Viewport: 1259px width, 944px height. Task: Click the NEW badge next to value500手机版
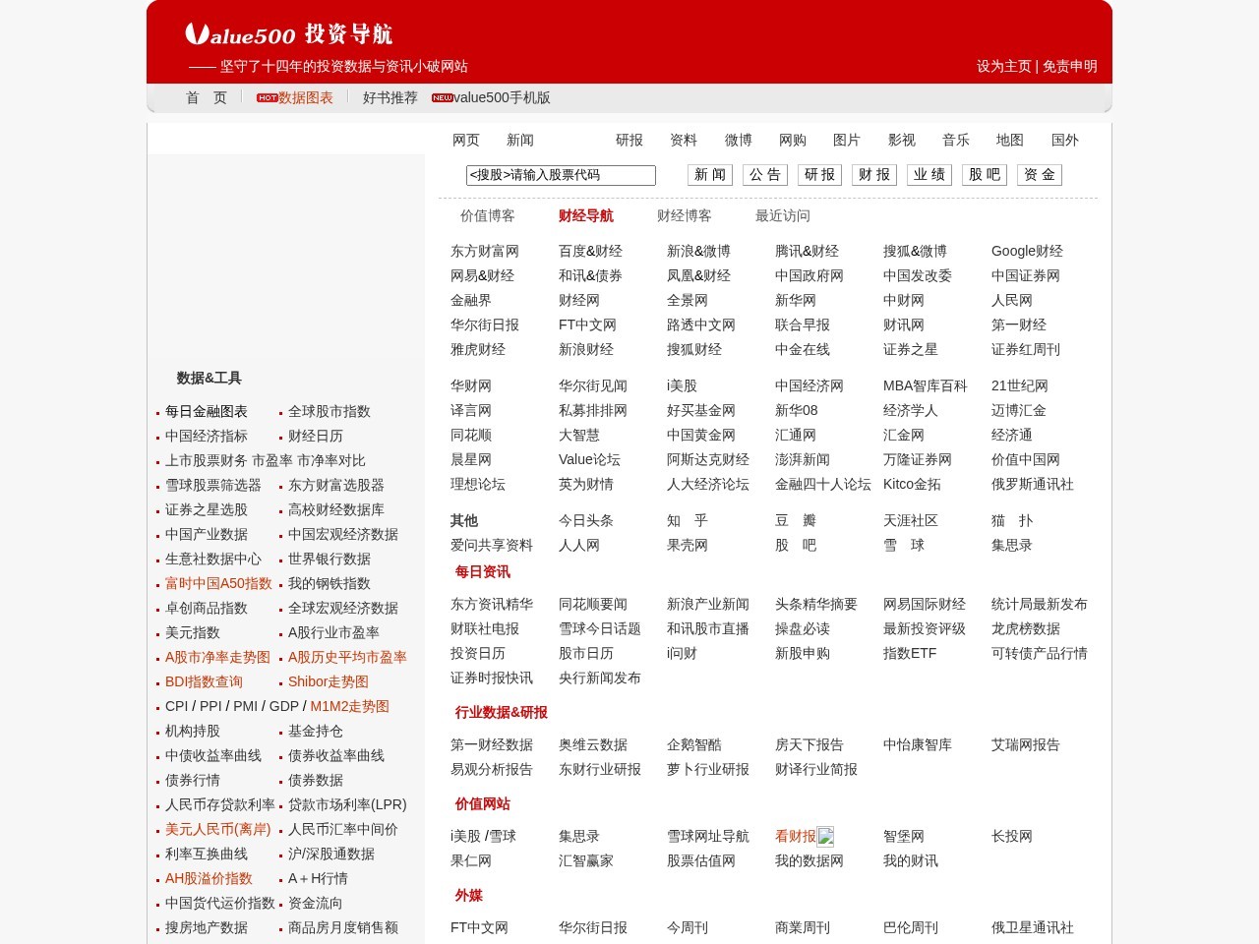[441, 97]
